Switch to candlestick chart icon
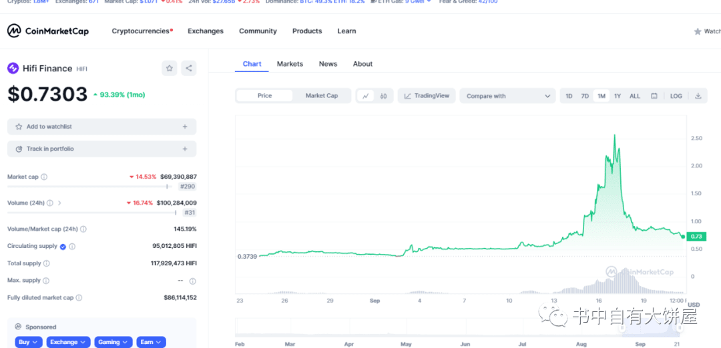 tap(384, 96)
